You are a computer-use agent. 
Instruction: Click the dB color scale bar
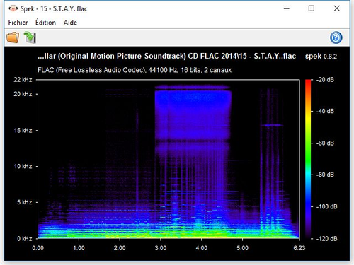pos(308,159)
